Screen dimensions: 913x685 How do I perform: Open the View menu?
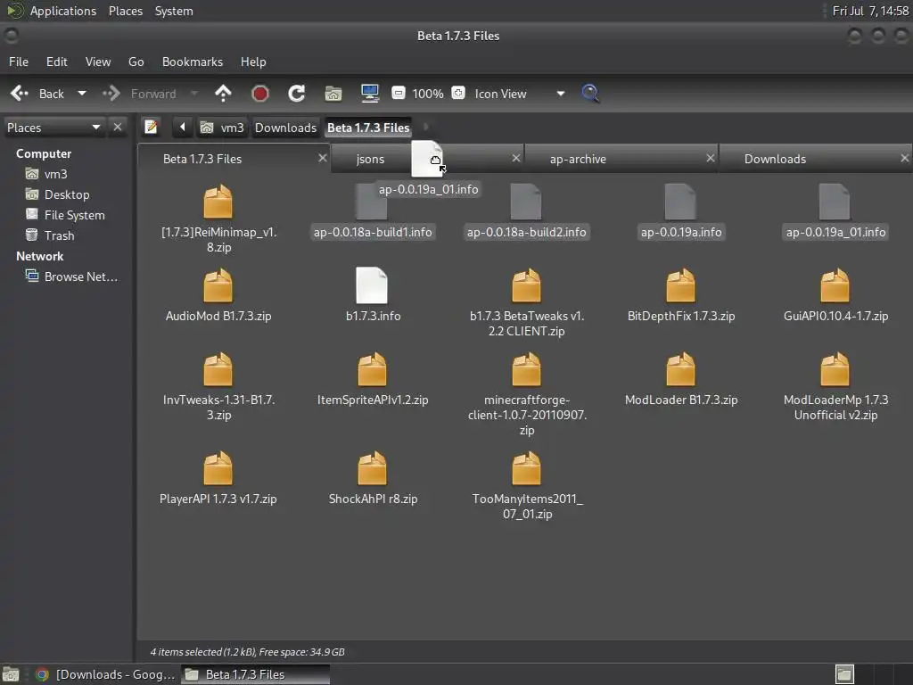pos(98,62)
